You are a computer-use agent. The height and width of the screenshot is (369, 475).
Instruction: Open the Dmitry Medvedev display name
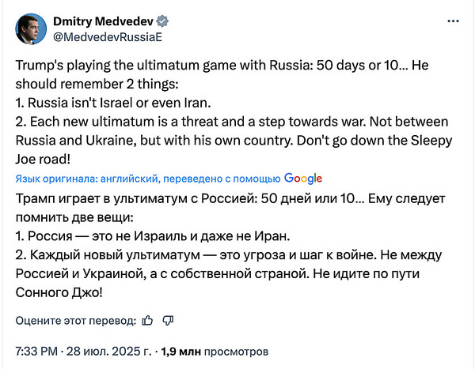point(103,21)
